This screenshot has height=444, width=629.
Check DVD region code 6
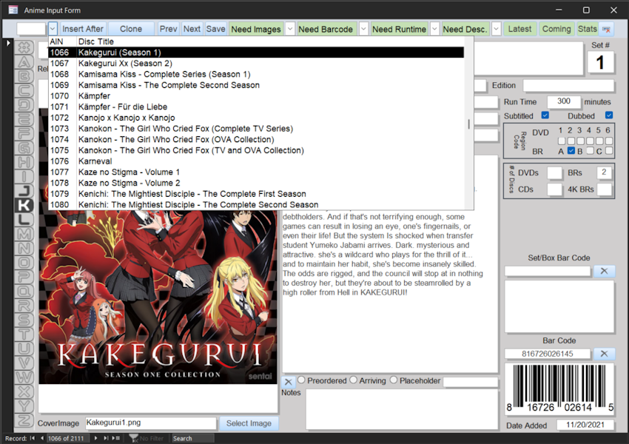pos(609,141)
